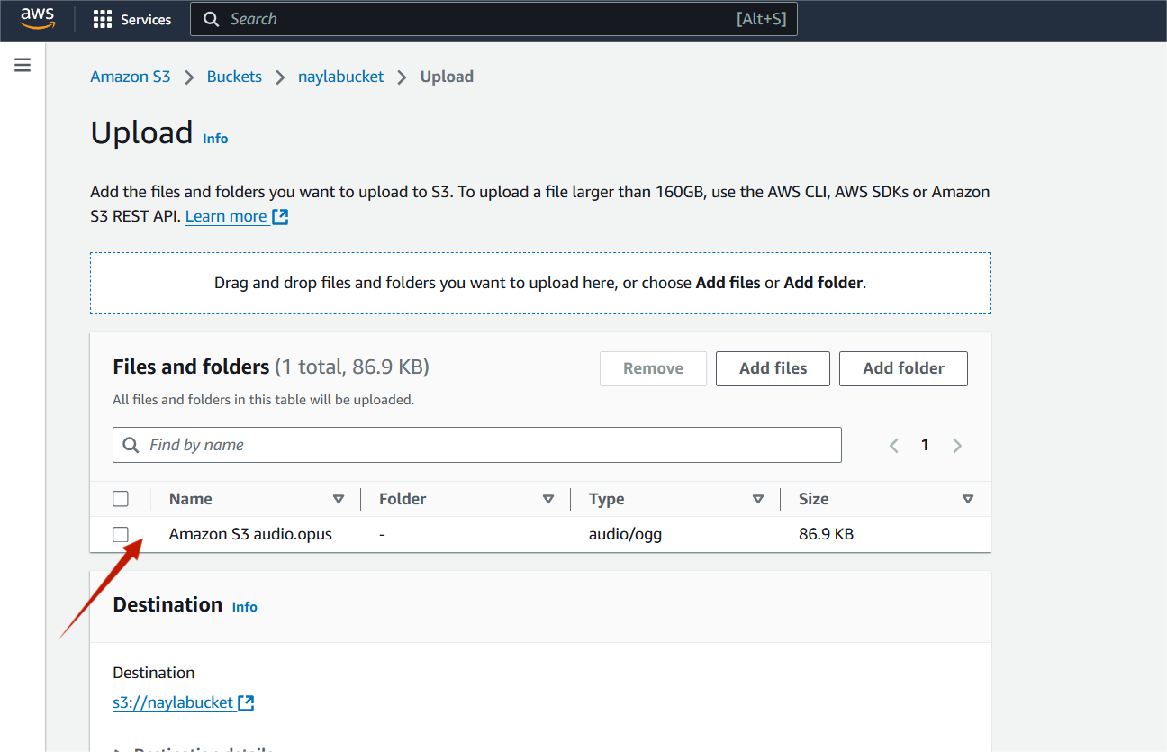Screen dimensions: 1167x752
Task: Focus the Find by name field
Action: (x=477, y=445)
